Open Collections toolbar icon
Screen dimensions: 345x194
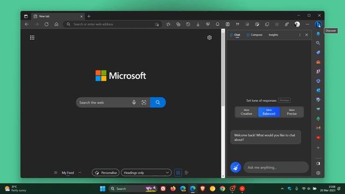tap(178, 24)
